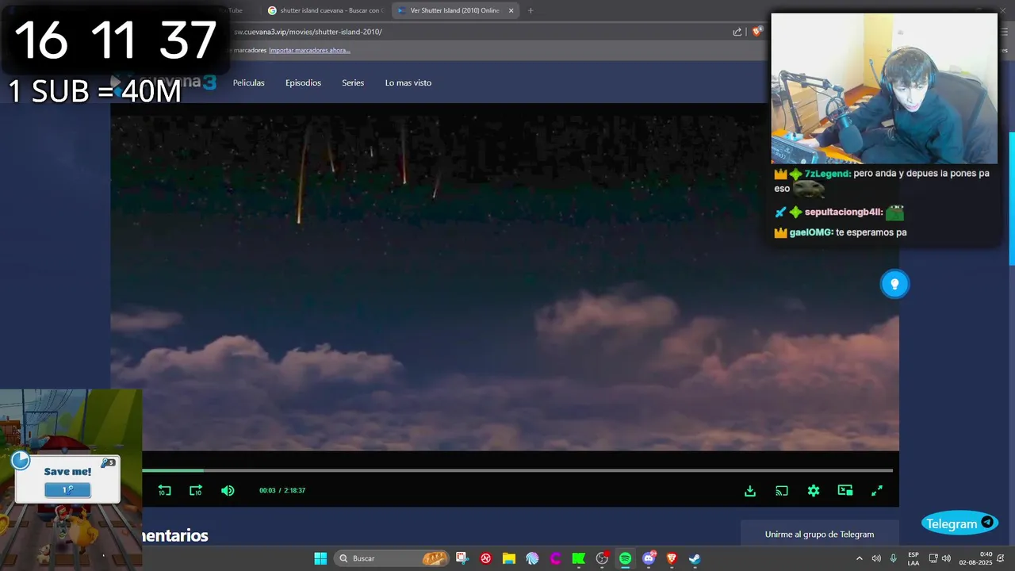Viewport: 1015px width, 571px height.
Task: Open the ESP LAA input language switcher
Action: point(913,558)
